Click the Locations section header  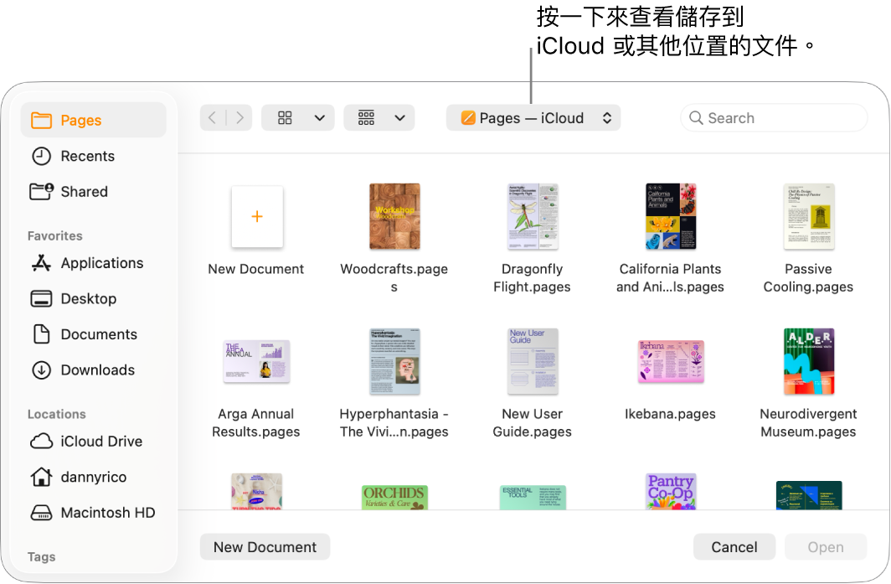tap(57, 414)
